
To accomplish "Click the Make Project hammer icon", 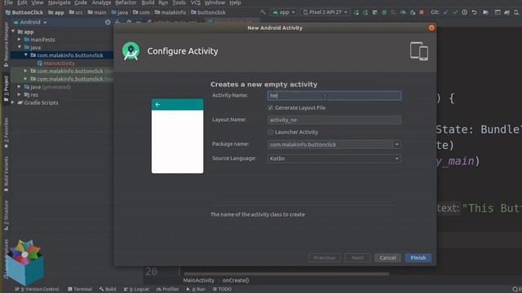I will [x=263, y=12].
